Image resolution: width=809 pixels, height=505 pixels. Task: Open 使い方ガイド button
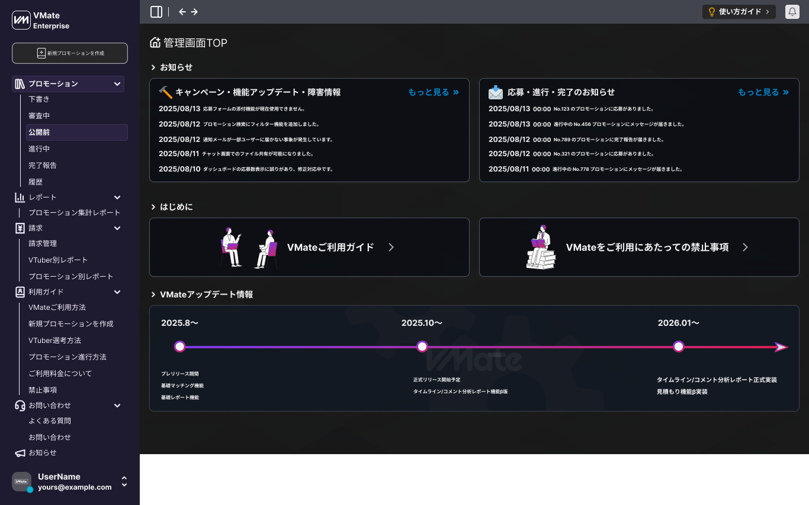point(739,12)
